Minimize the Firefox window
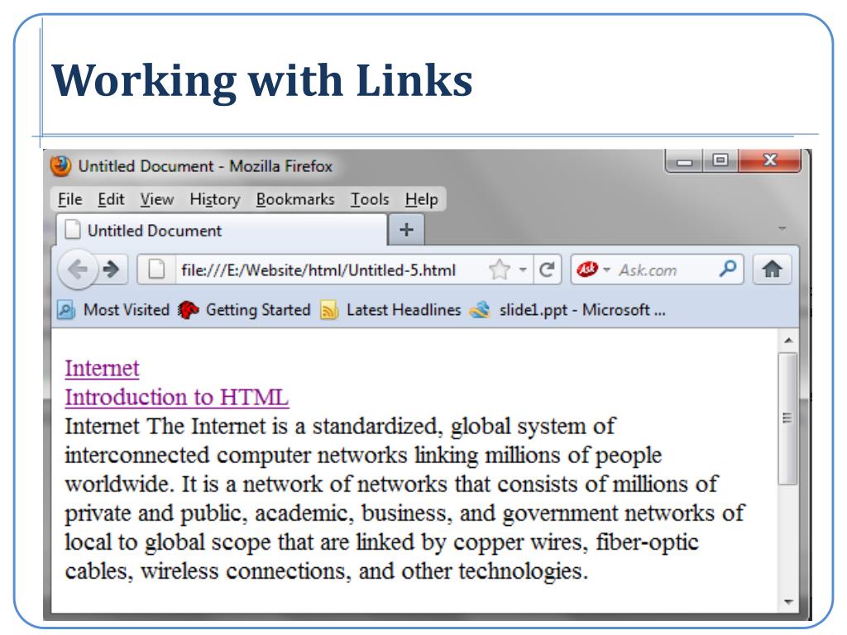Viewport: 847px width, 635px height. (684, 161)
